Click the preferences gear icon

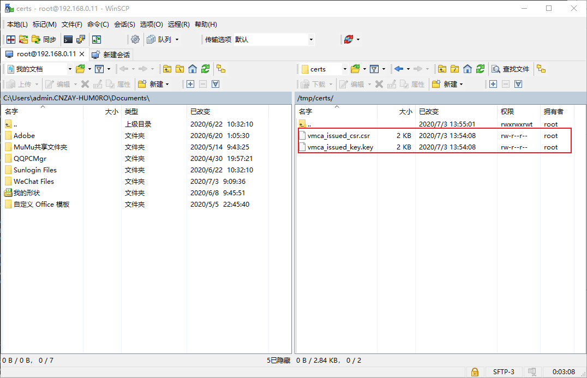[x=135, y=39]
